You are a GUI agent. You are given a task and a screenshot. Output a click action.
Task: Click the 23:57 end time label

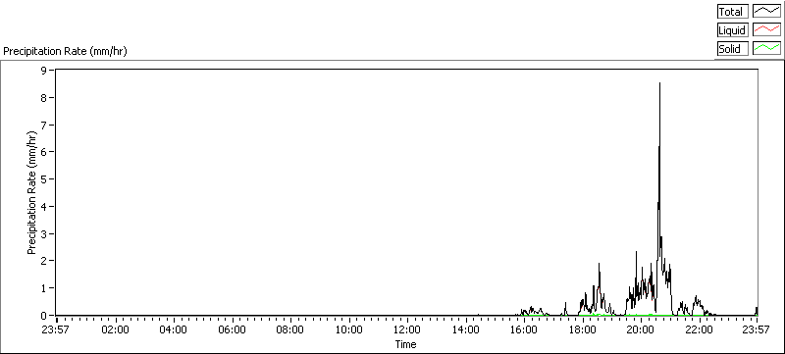tap(757, 330)
